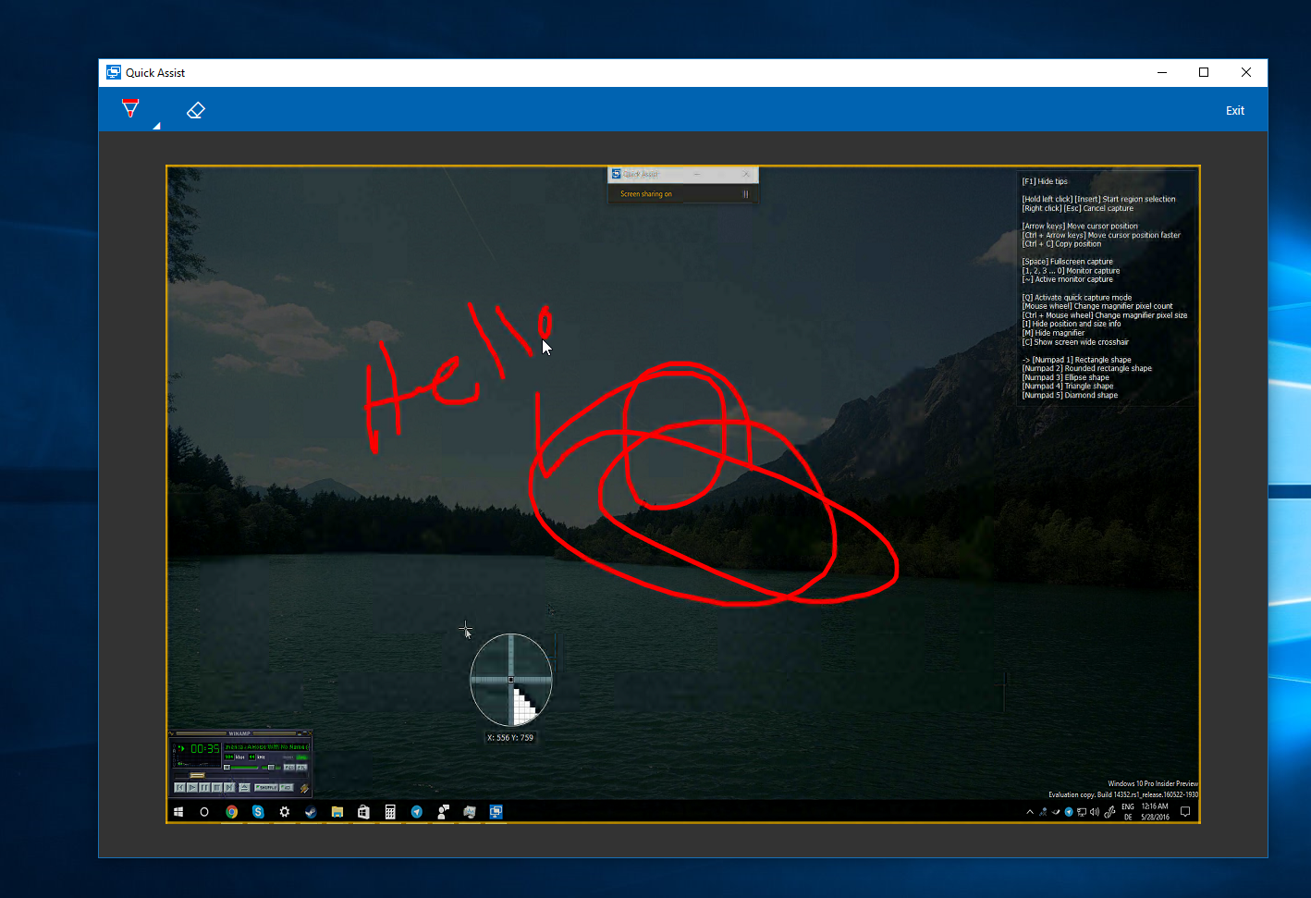The image size is (1311, 898).
Task: Expand hidden system tray icons
Action: pos(1029,812)
